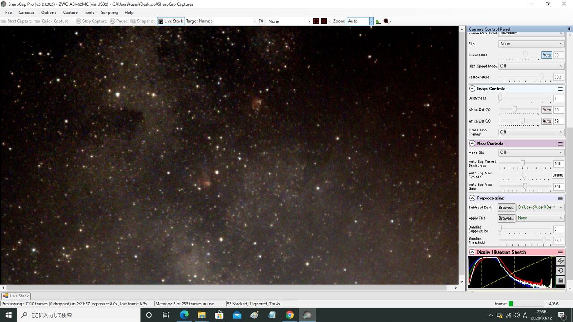Image resolution: width=573 pixels, height=322 pixels.
Task: Toggle Auto for White Bal (B)
Action: pos(547,121)
